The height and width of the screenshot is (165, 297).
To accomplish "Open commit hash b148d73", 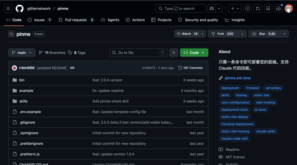I will tap(149, 68).
